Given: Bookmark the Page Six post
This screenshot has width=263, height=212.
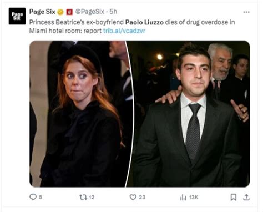Looking at the screenshot, I should [234, 197].
